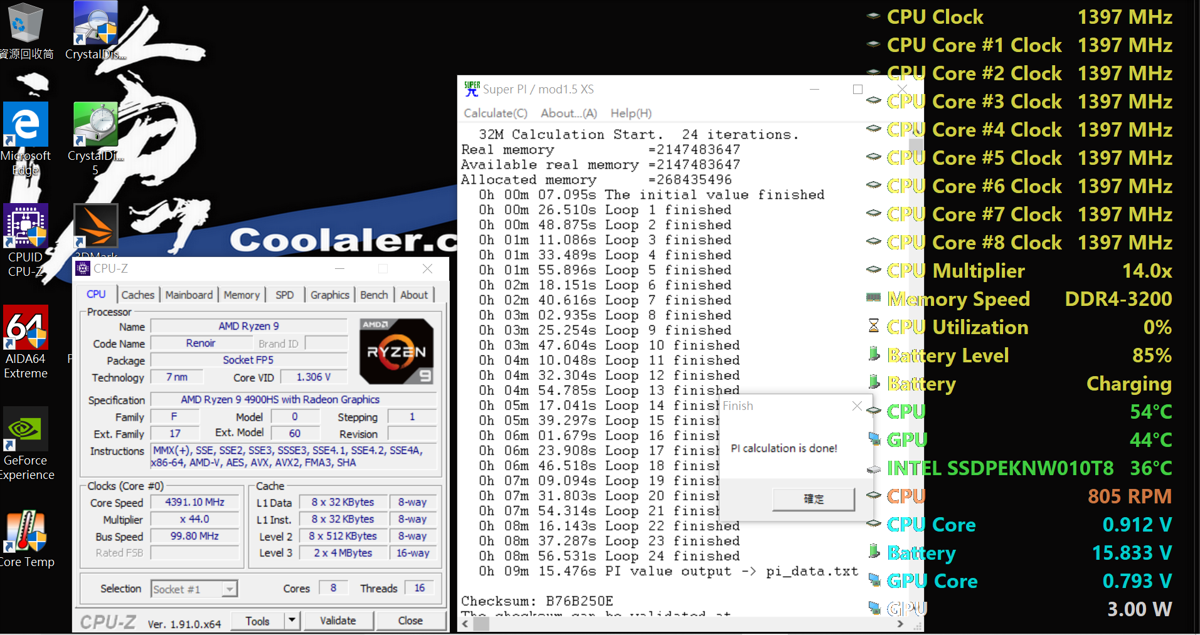
Task: Click the Core VID value 1.306 V
Action: click(x=314, y=377)
